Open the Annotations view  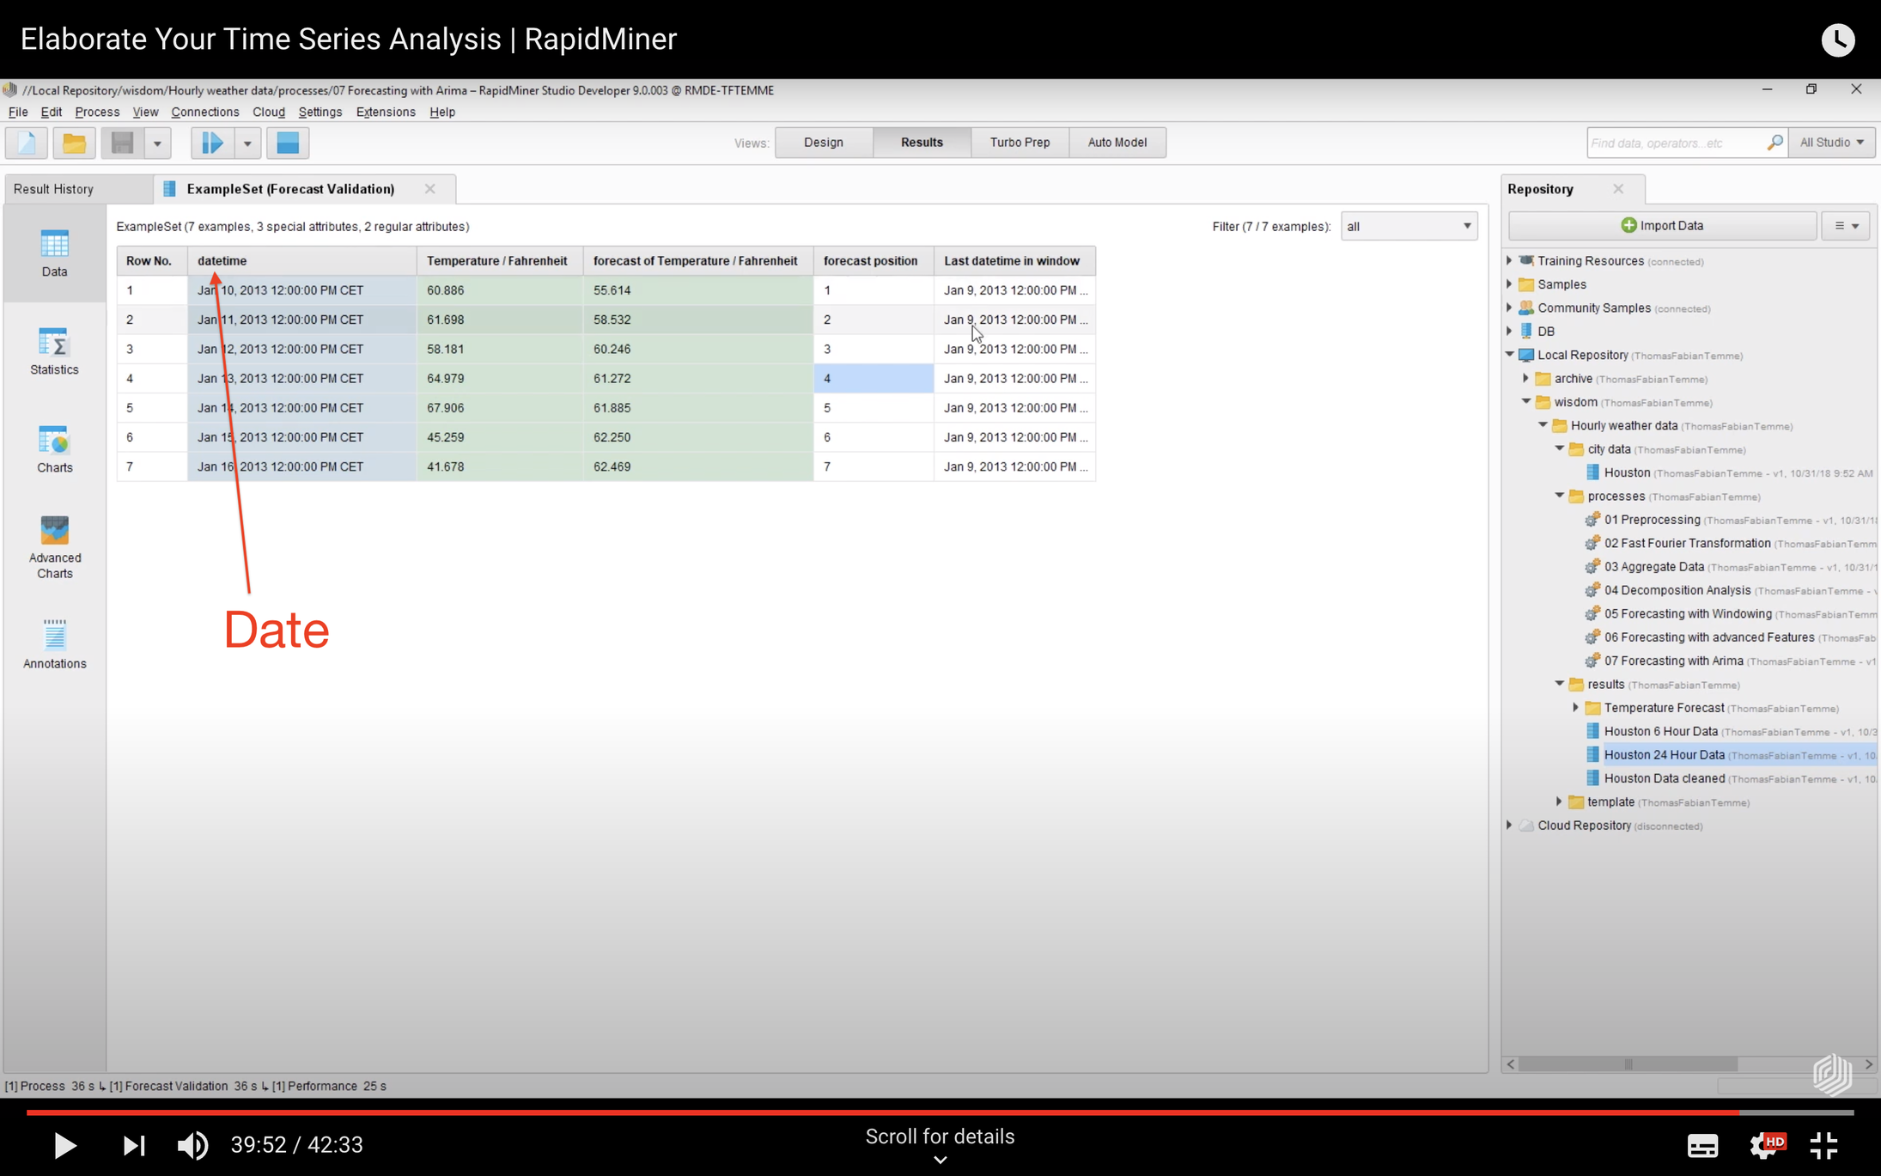[x=54, y=644]
